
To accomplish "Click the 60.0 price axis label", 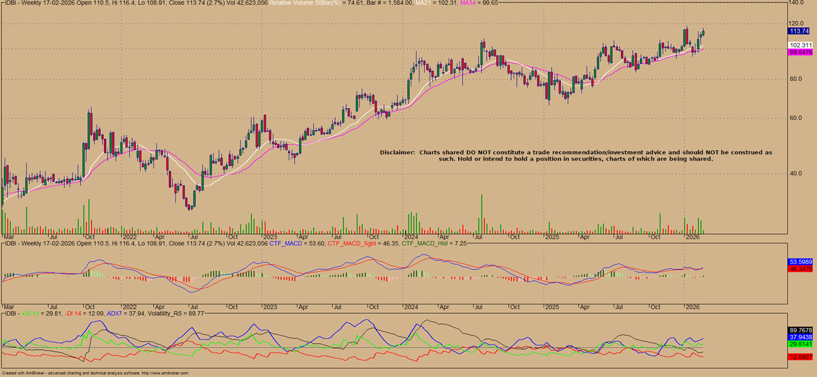I will click(x=796, y=118).
